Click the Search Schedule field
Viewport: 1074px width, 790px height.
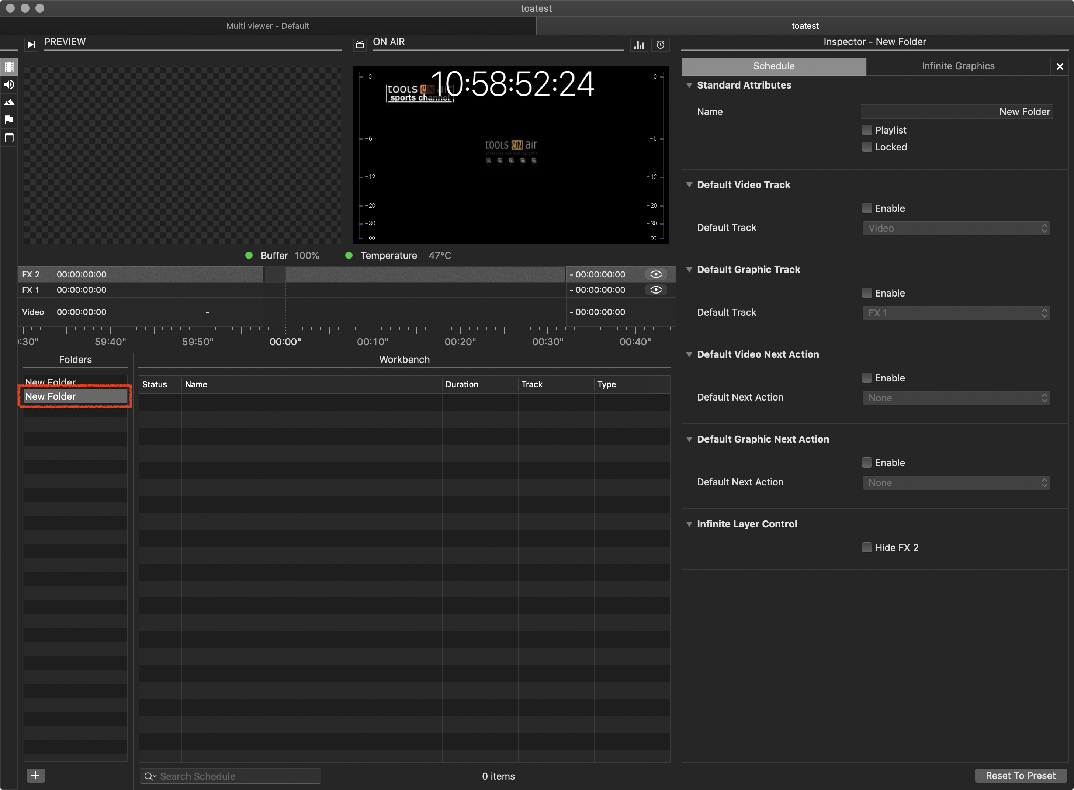(x=231, y=776)
